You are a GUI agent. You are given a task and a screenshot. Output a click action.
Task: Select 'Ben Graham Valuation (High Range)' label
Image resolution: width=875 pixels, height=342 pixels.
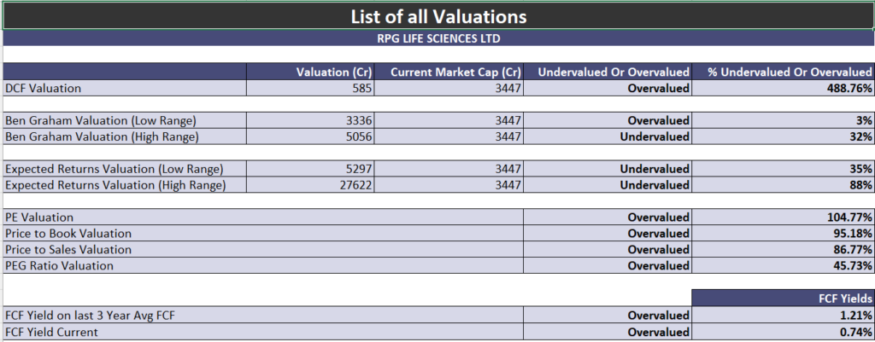(125, 136)
